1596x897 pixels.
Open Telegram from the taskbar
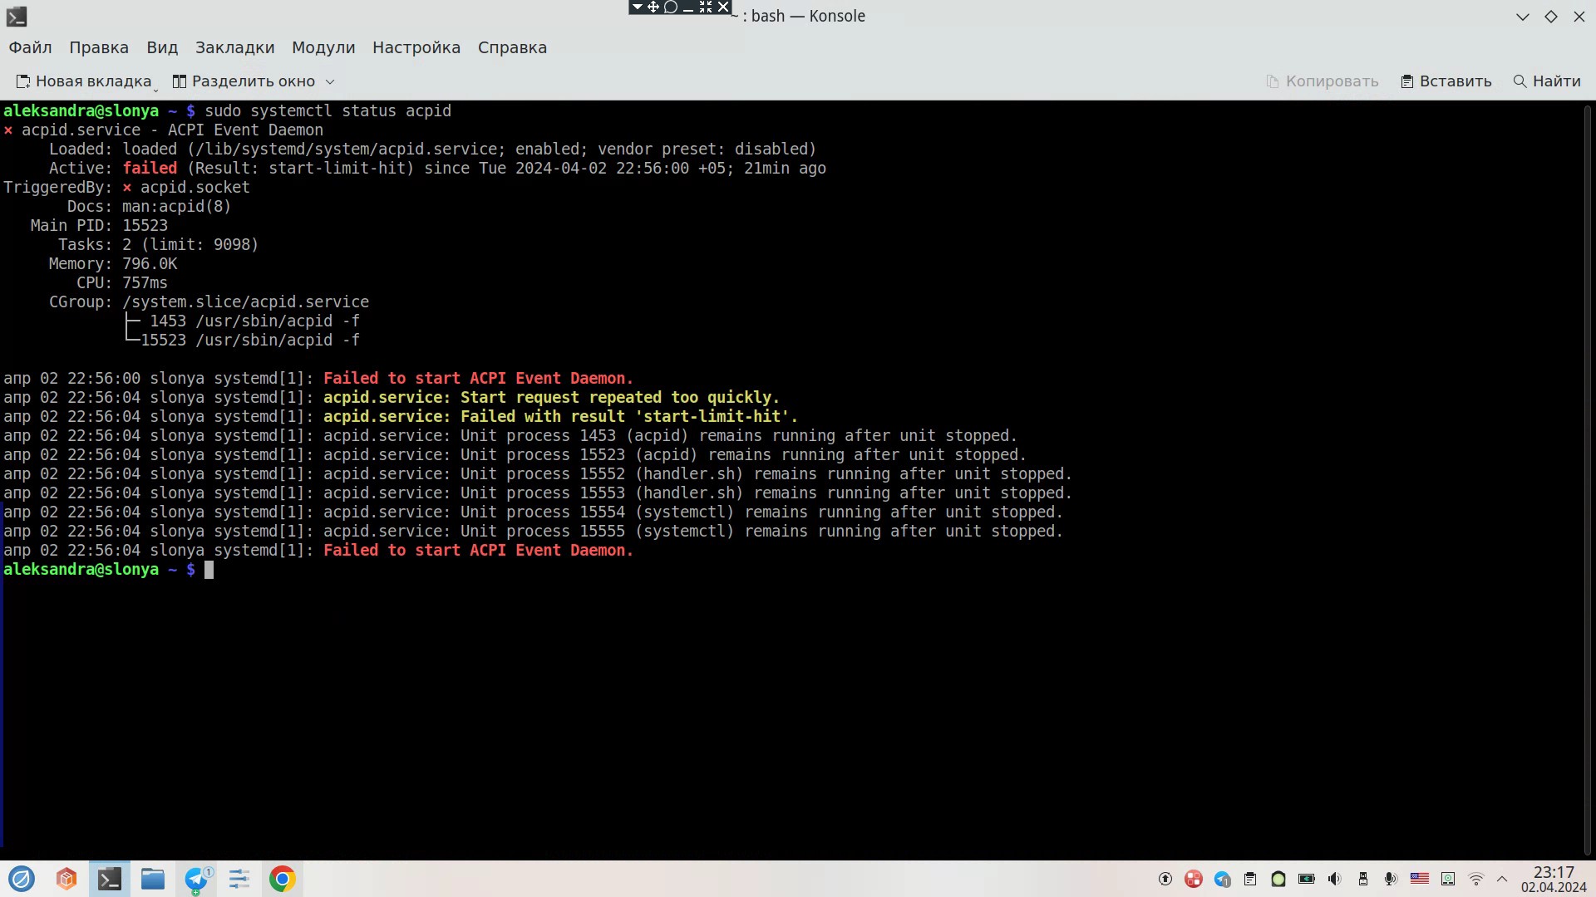196,879
